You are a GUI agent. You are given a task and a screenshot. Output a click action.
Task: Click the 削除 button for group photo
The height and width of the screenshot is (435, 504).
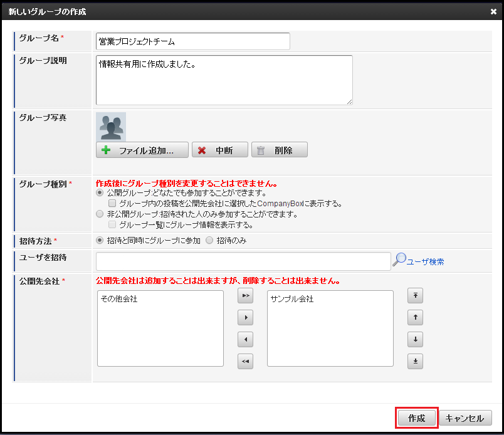[280, 150]
